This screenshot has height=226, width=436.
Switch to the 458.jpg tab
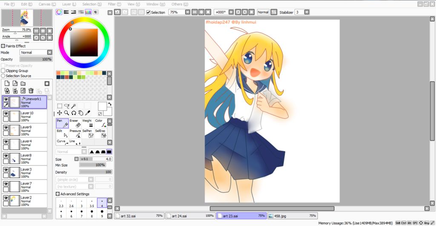click(292, 216)
